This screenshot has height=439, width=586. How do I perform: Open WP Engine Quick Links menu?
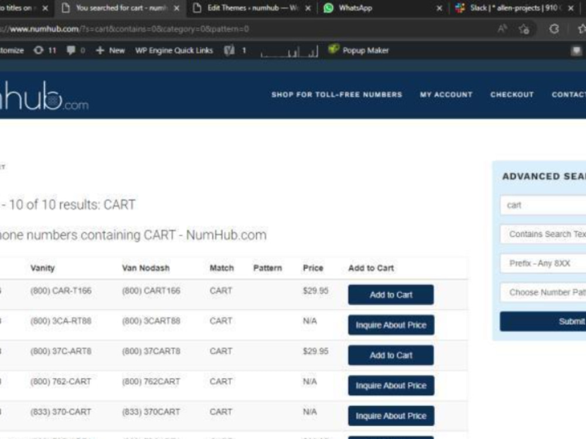(174, 50)
